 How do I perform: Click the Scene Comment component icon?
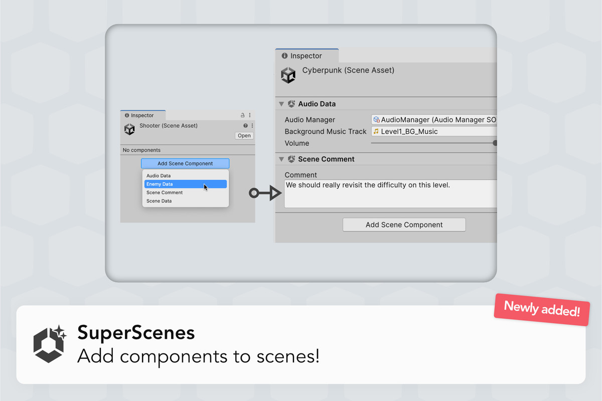click(291, 159)
